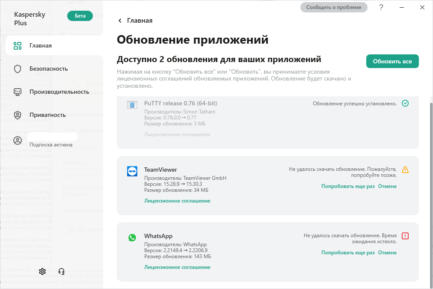Click the Бета badge
Screen dimensions: 433x289
point(80,16)
